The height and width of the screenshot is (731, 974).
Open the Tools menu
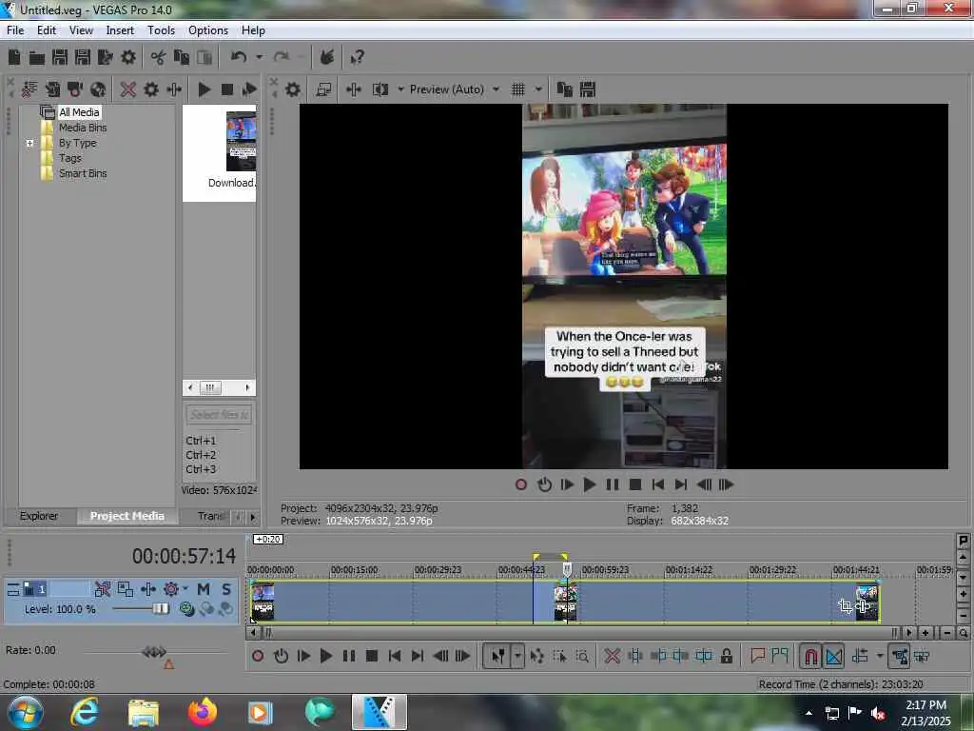coord(161,30)
